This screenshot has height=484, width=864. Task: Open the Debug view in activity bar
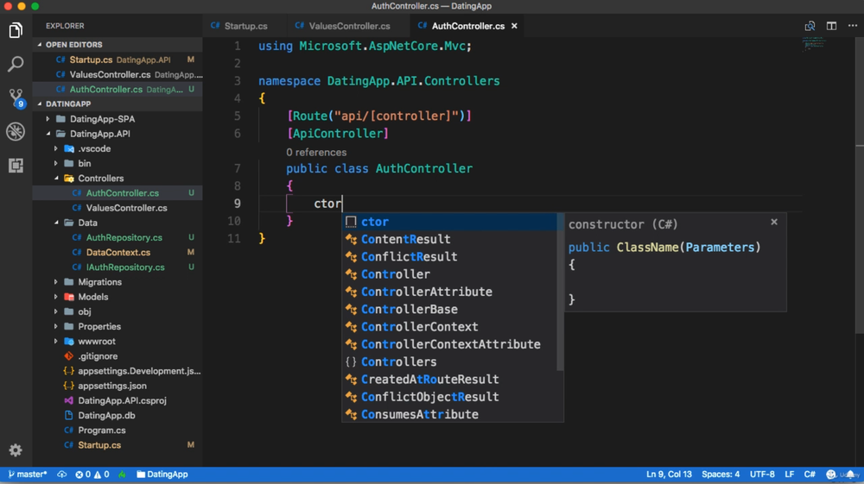click(x=16, y=131)
